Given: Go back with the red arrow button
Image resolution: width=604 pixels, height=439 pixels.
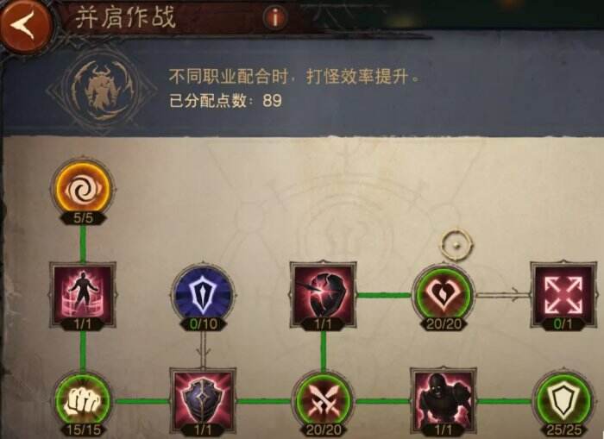Looking at the screenshot, I should (x=25, y=24).
